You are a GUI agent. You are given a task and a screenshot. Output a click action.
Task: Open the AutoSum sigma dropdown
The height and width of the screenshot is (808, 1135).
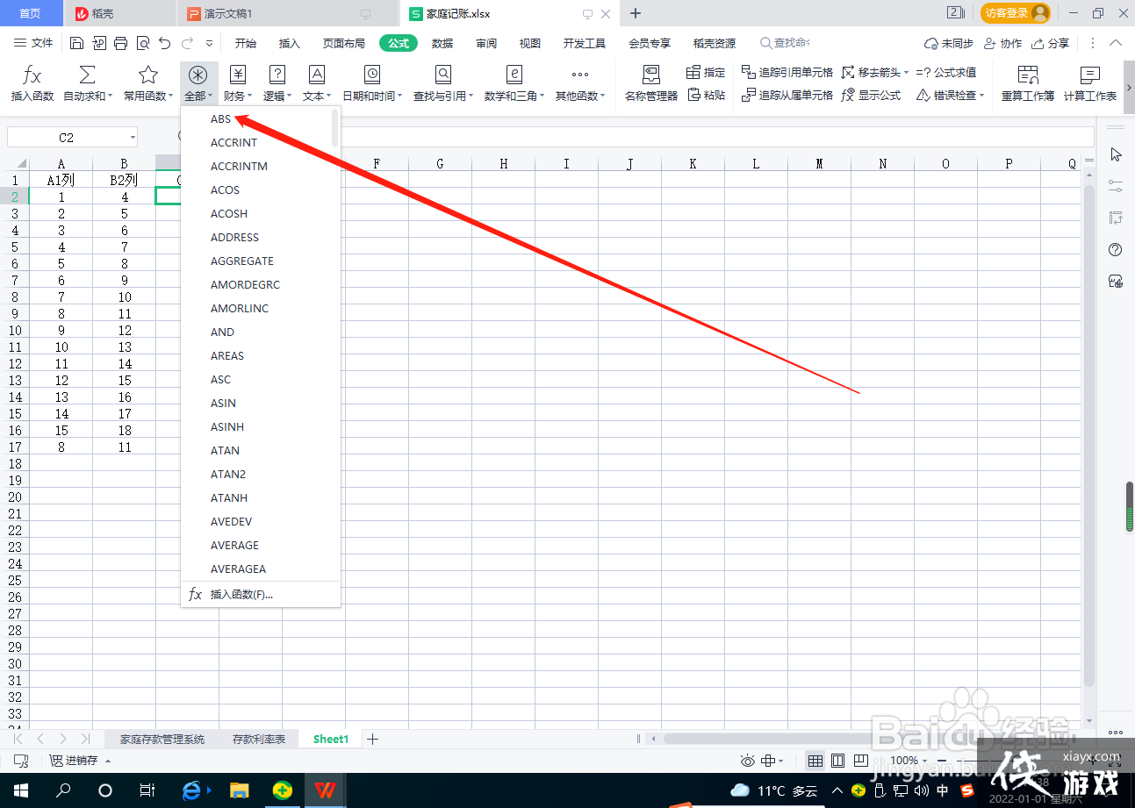(88, 84)
